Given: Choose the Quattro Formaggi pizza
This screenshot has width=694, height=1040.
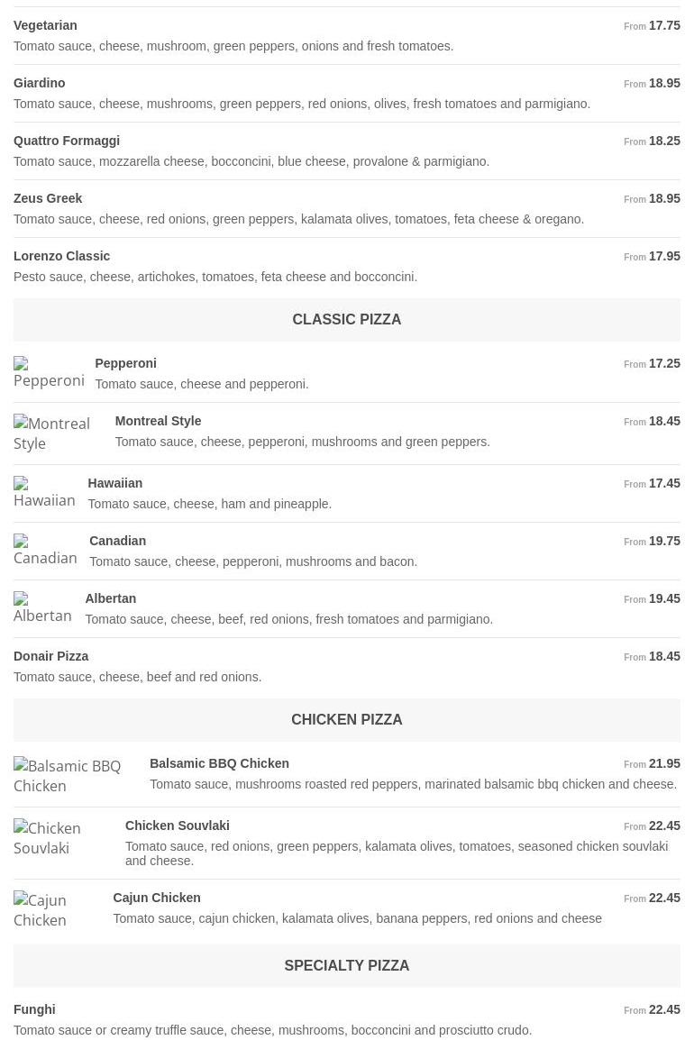Looking at the screenshot, I should coord(67,141).
